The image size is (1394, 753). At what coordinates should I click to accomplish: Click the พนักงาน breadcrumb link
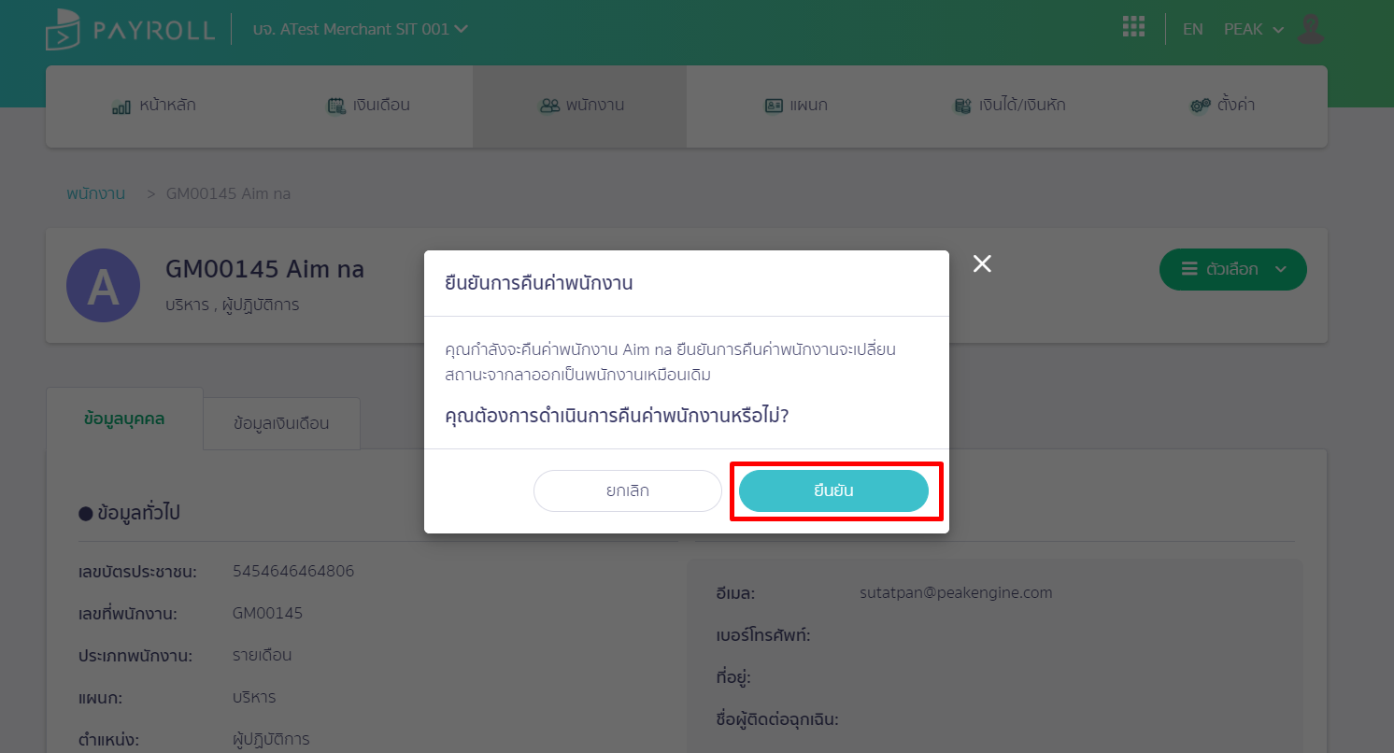pos(95,193)
